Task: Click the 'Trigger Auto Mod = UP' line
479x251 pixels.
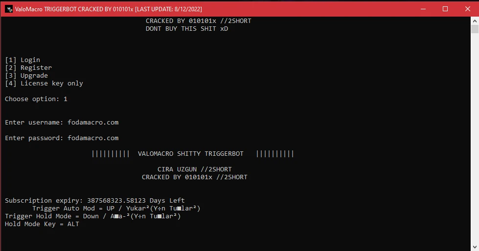Action: coord(116,209)
